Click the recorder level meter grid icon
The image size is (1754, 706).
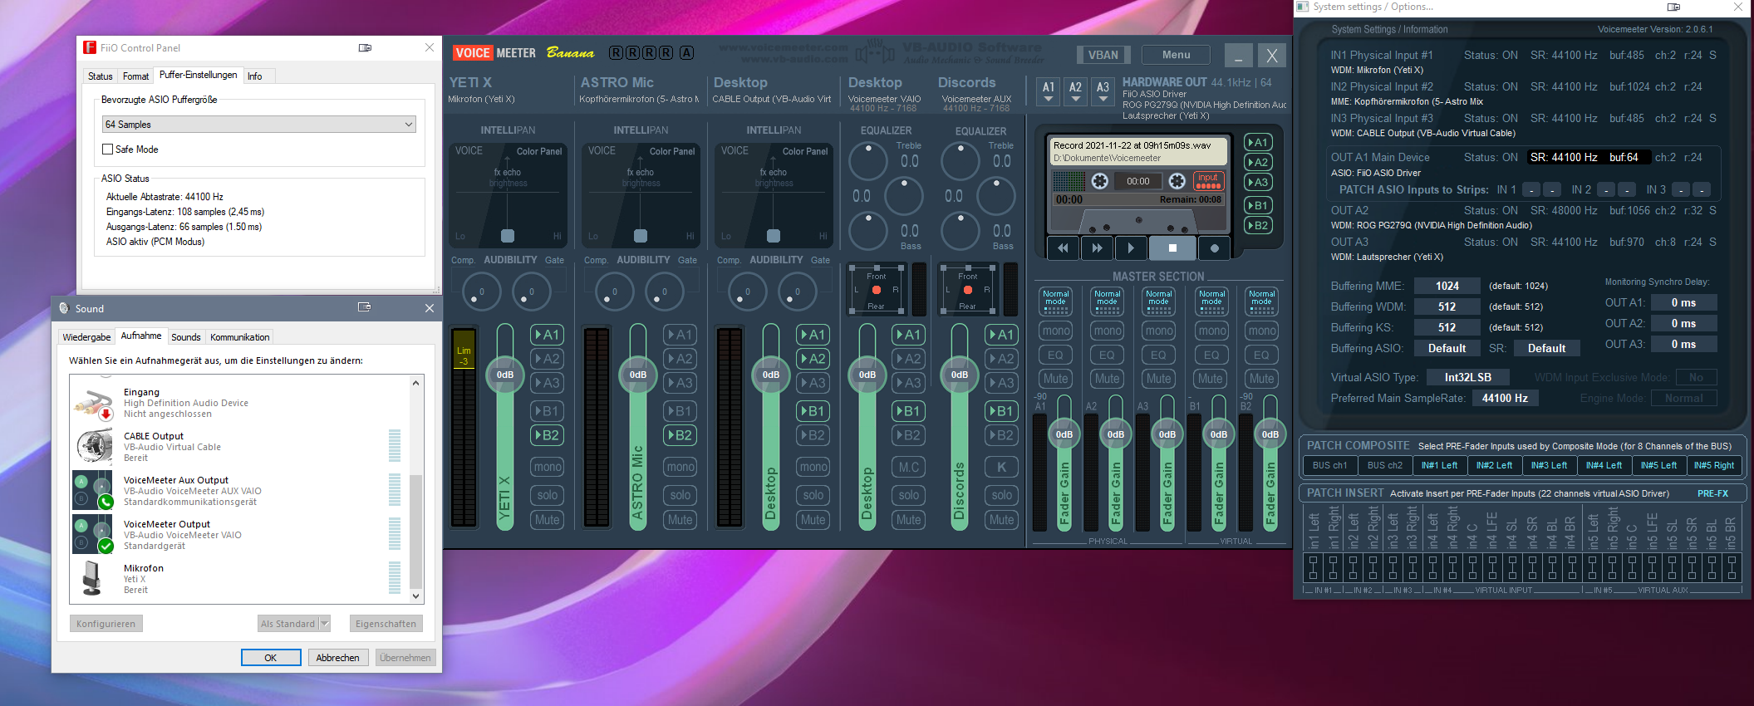1069,181
